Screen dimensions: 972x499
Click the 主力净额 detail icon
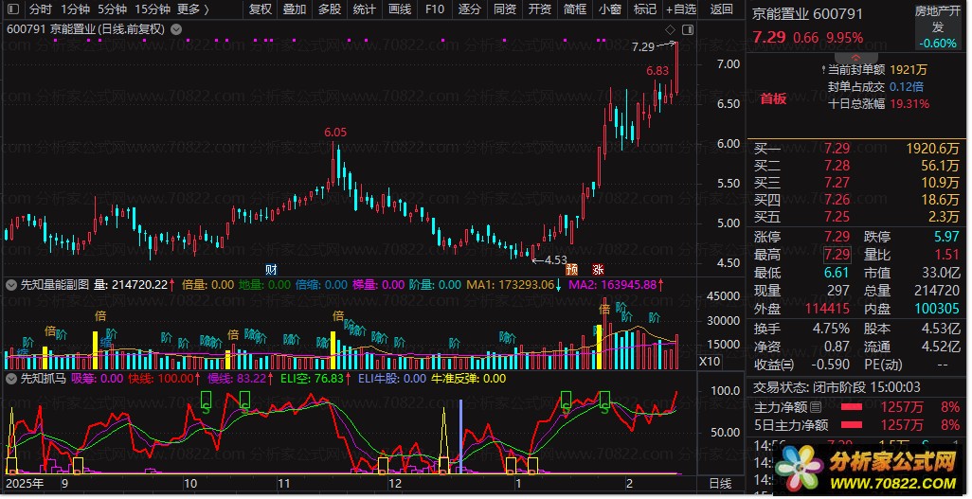[x=816, y=407]
